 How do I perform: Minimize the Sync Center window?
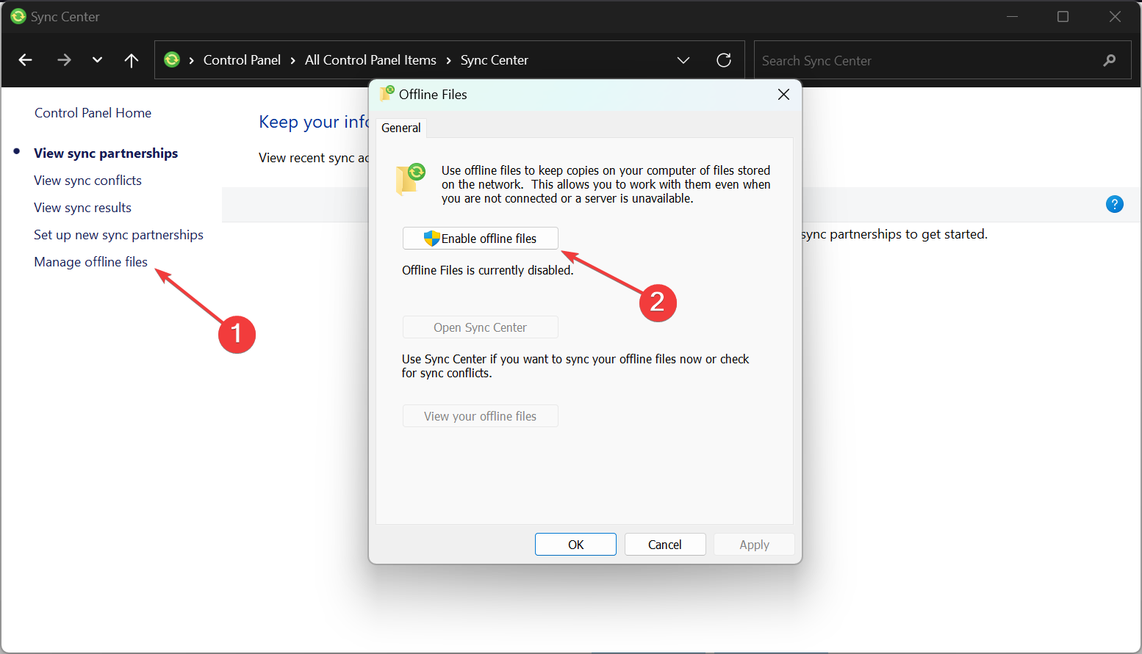[x=1012, y=16]
